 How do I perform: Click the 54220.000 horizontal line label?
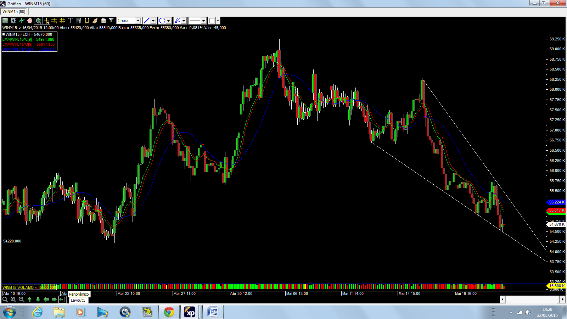point(12,241)
